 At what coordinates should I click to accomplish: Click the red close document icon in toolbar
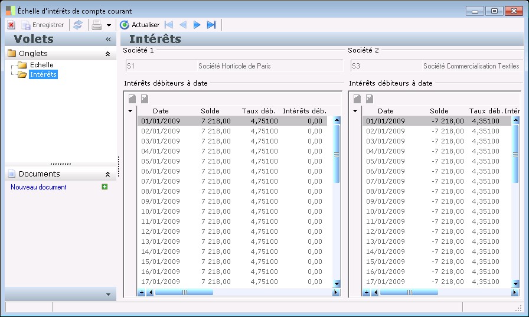pyautogui.click(x=11, y=25)
